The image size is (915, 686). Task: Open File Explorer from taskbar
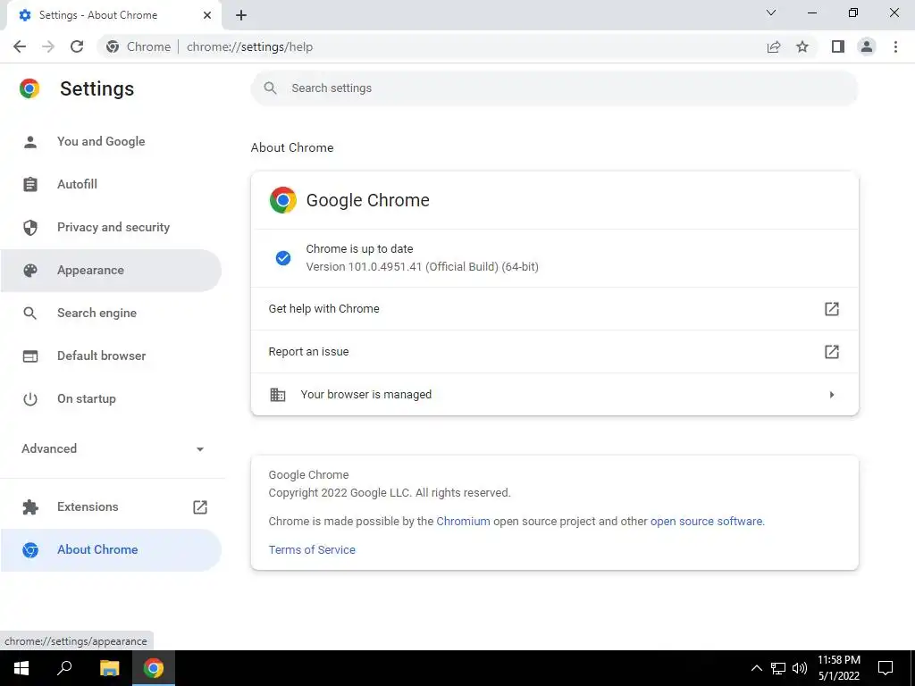[109, 668]
